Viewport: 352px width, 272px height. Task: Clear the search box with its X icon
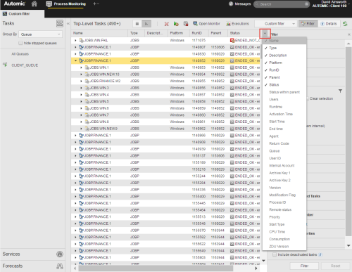306,4
